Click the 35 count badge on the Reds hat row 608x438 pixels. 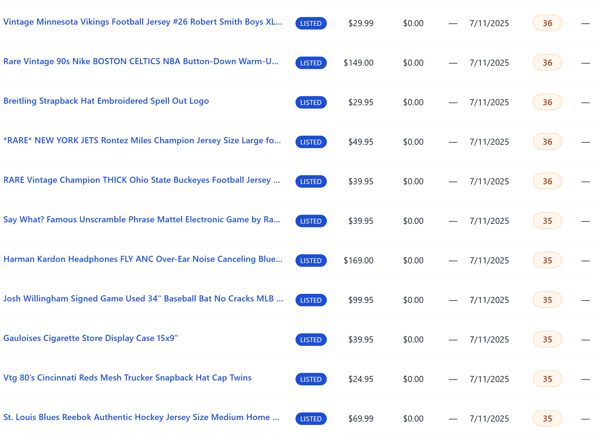(x=547, y=379)
